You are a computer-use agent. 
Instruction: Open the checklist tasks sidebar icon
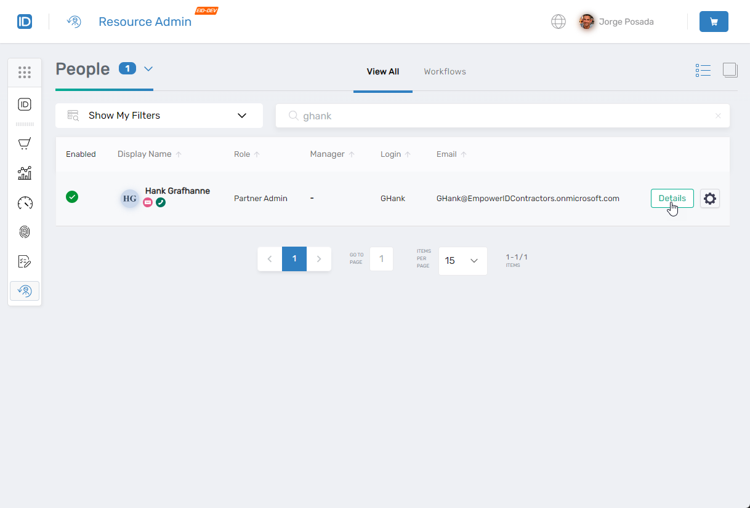25,261
